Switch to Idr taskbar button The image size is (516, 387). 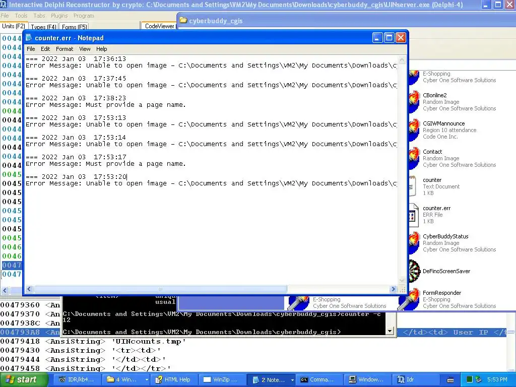click(416, 380)
